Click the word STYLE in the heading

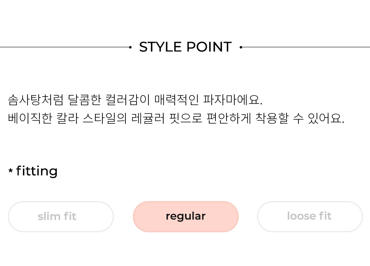coord(161,47)
